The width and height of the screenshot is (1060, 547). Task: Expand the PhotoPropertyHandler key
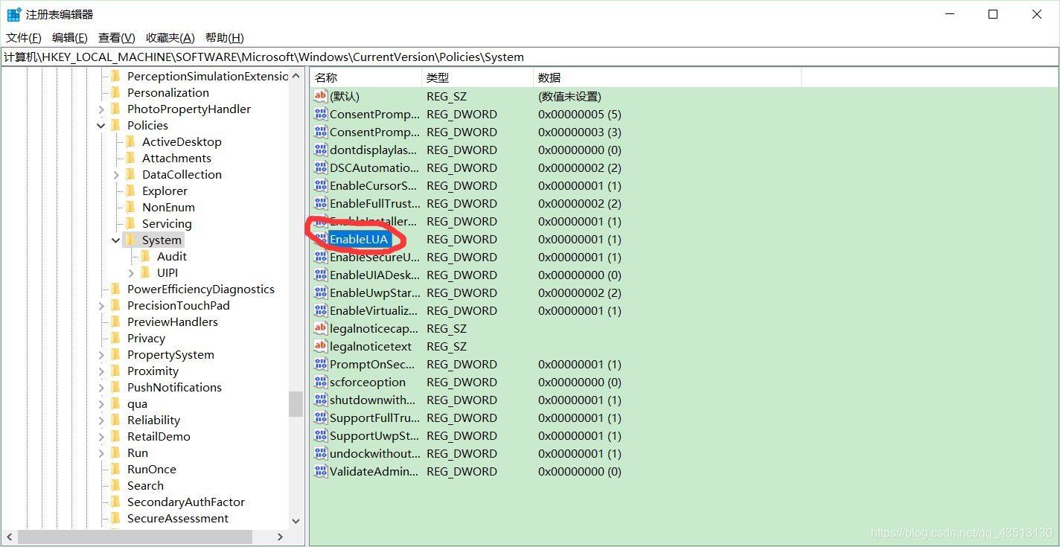tap(101, 109)
